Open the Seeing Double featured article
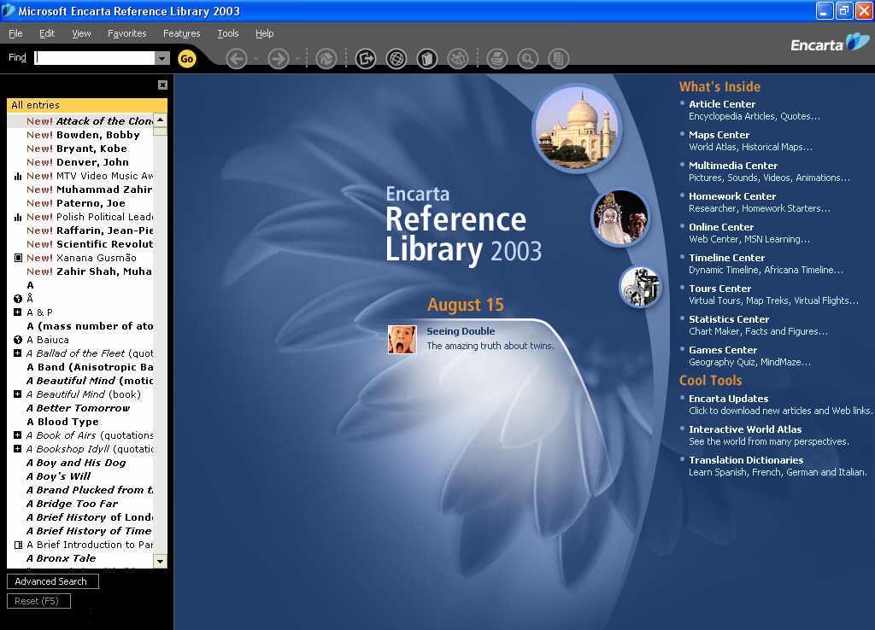 (461, 331)
